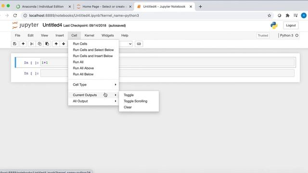
Task: Go forward in browser history
Action: point(7,15)
